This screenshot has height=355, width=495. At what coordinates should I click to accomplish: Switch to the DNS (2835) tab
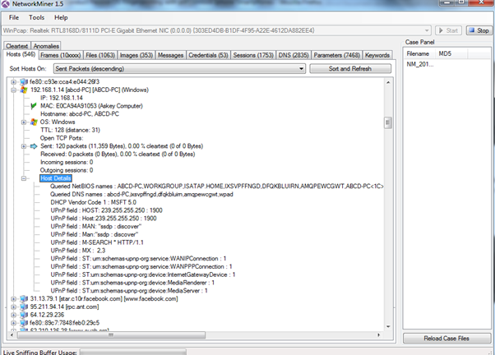point(294,55)
